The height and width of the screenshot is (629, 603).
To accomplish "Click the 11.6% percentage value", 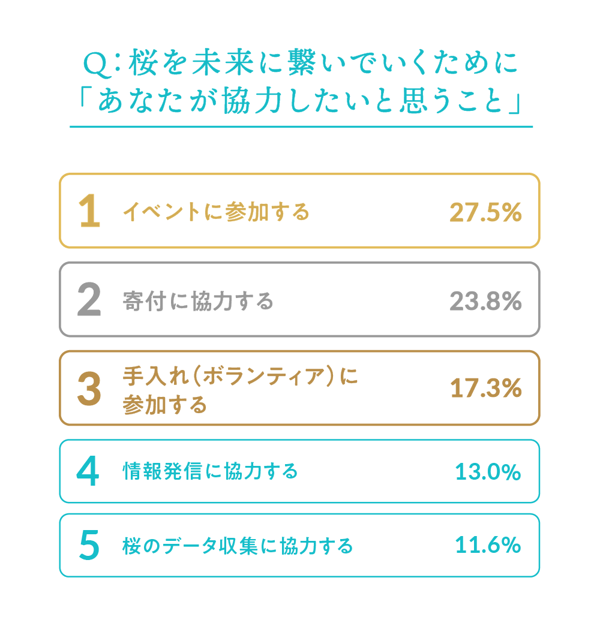I will click(487, 546).
